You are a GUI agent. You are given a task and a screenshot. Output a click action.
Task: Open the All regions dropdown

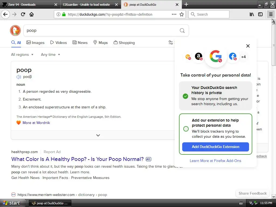[22, 54]
